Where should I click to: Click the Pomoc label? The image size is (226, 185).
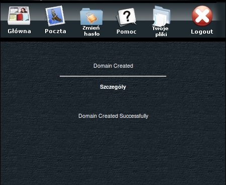pyautogui.click(x=127, y=32)
